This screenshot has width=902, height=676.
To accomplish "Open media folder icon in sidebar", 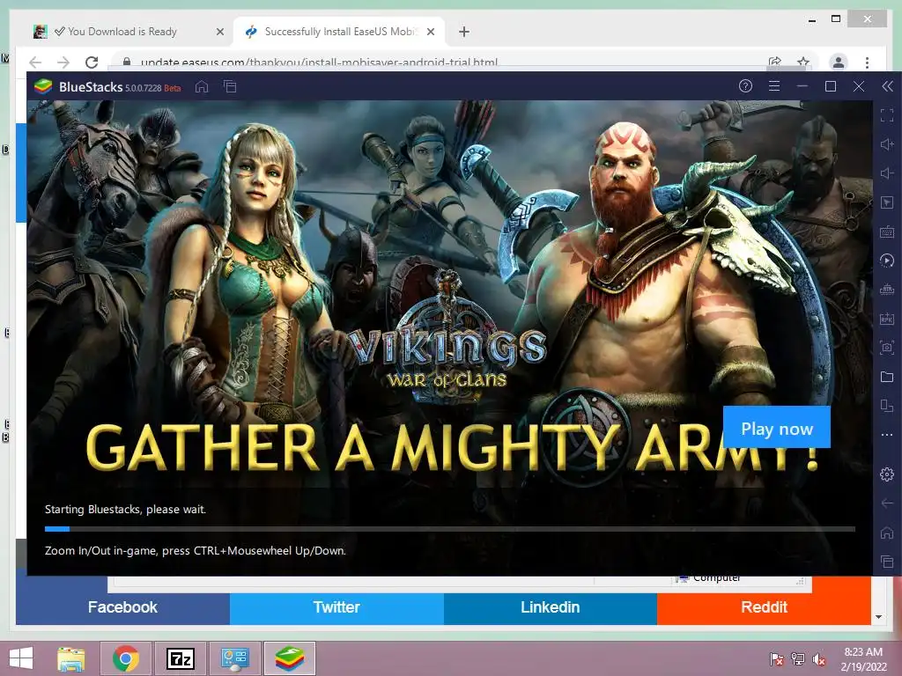I will point(887,377).
